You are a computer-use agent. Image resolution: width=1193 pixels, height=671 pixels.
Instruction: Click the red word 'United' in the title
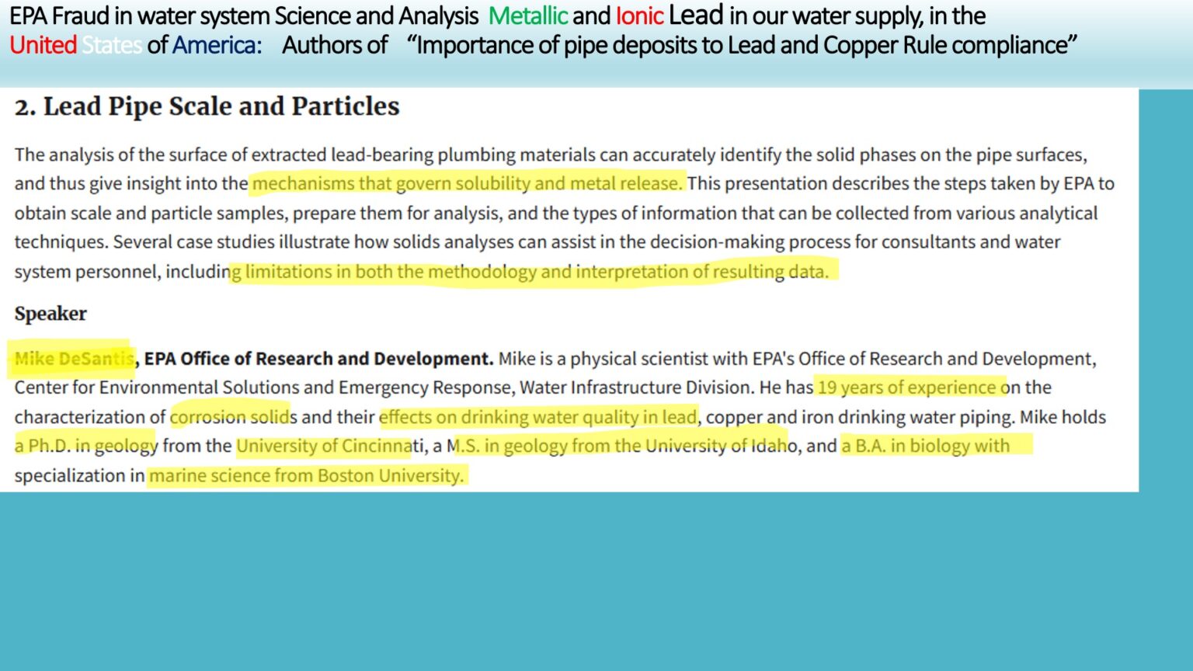43,45
